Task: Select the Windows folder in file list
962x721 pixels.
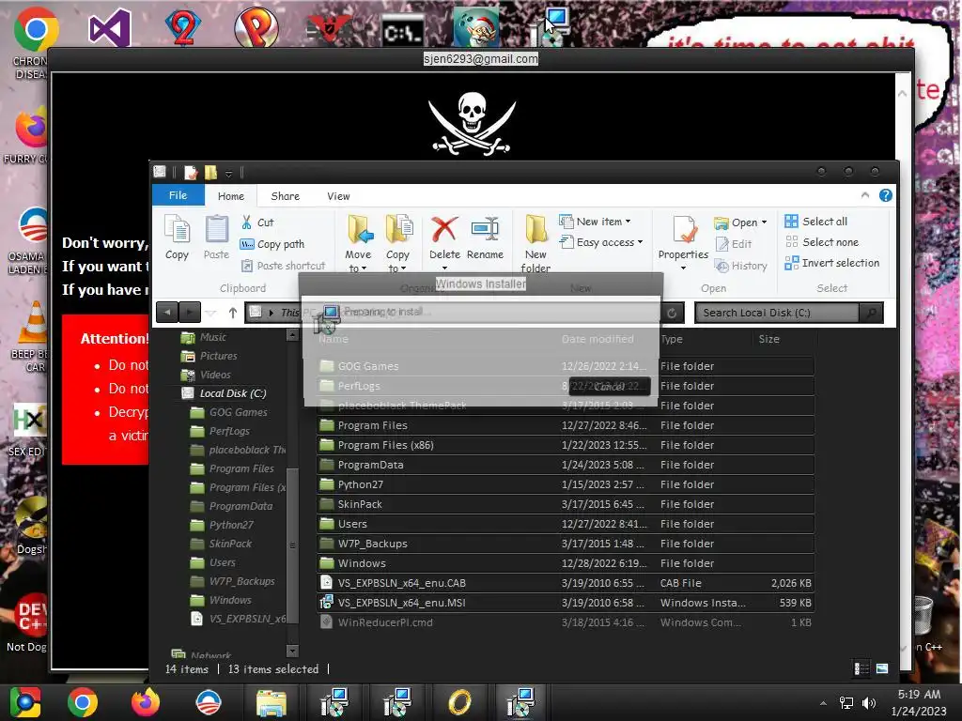Action: click(566, 563)
